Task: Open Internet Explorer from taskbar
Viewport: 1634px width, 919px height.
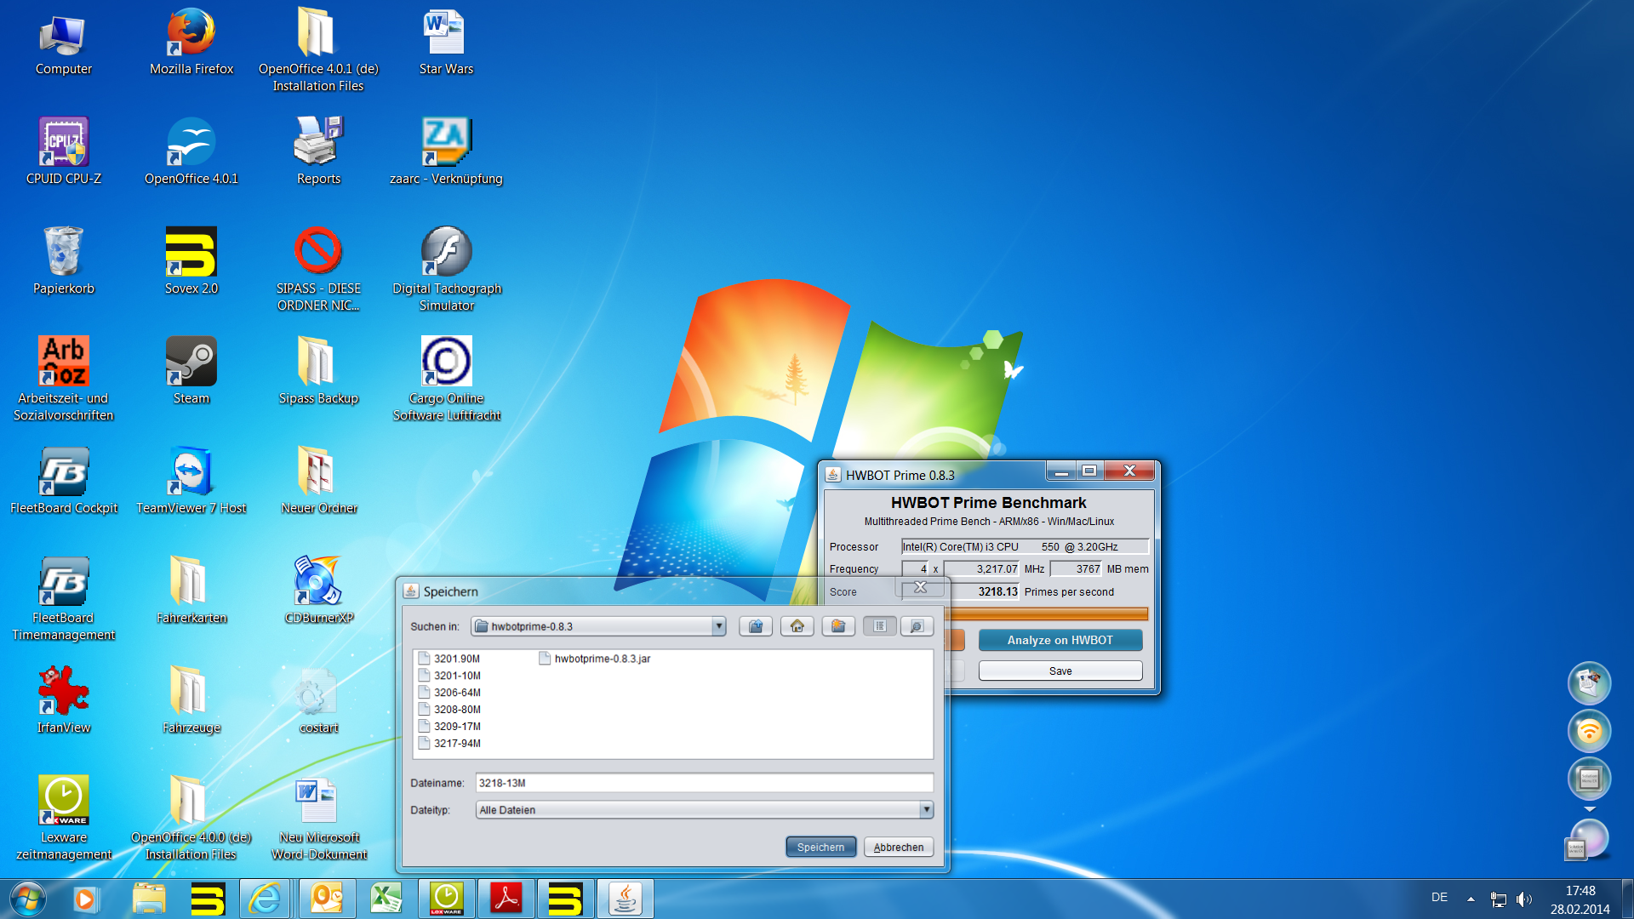Action: coord(265,899)
